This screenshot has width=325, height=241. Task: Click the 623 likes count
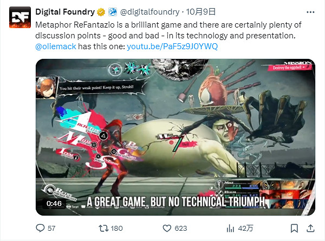pyautogui.click(x=181, y=229)
